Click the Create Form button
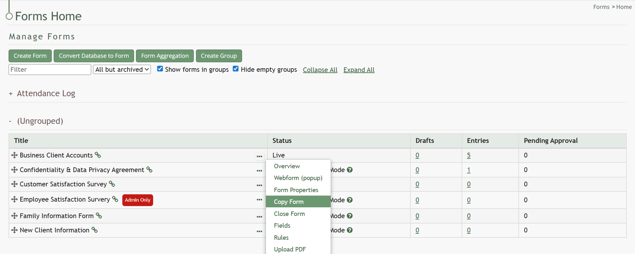The width and height of the screenshot is (635, 254). 30,56
